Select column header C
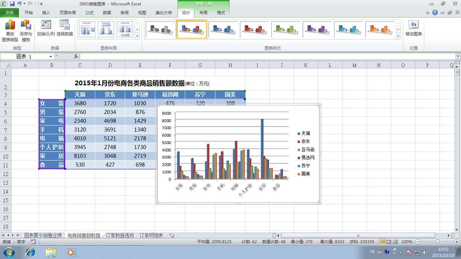Screen dimensions: 461x259 point(80,65)
